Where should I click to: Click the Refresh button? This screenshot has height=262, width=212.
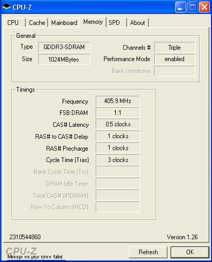(x=148, y=252)
